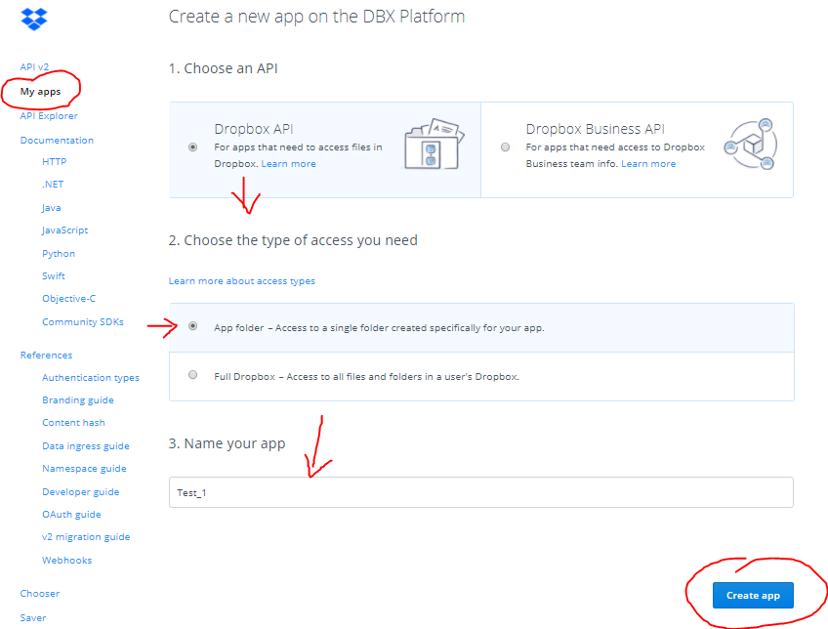Choose the App folder access radio button

(192, 326)
